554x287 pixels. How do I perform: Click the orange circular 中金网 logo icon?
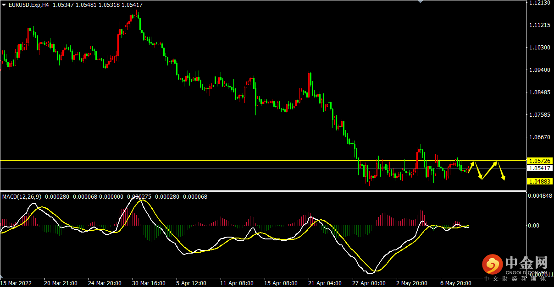(x=492, y=265)
